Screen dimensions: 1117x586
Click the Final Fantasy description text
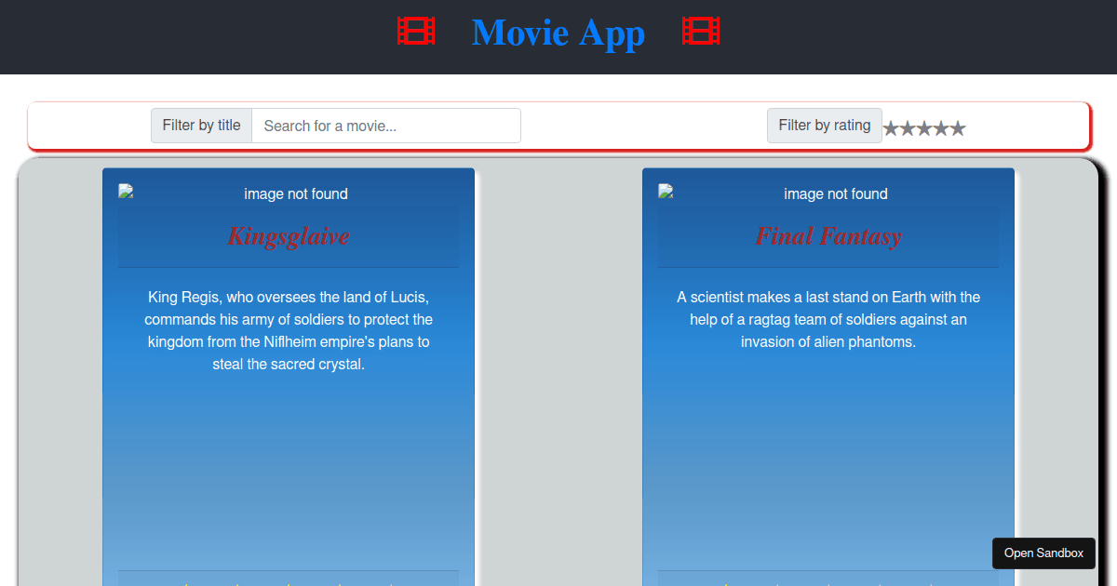point(828,319)
